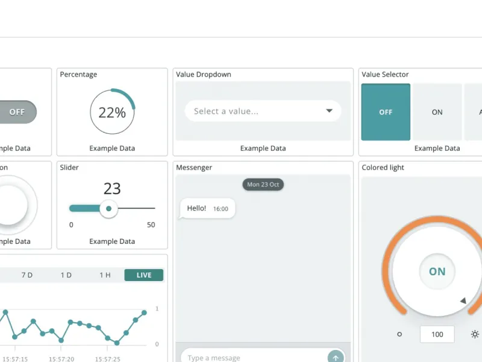Viewport: 482px width, 362px height.
Task: Click the 'Slider' widget title
Action: pos(69,168)
